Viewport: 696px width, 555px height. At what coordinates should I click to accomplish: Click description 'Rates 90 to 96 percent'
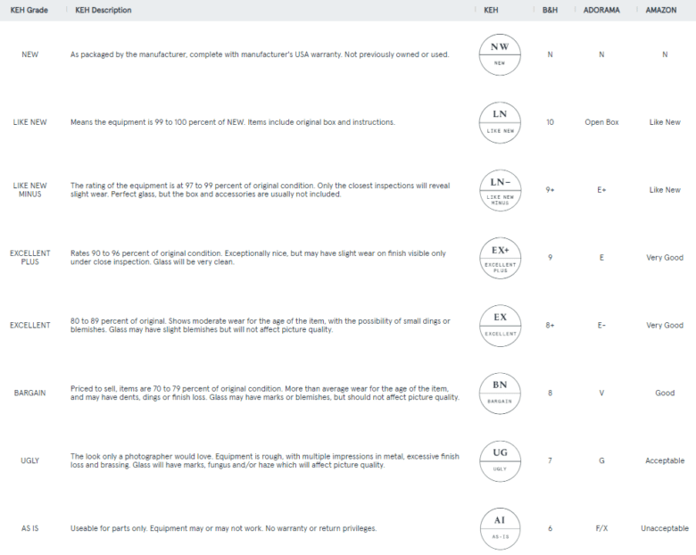(258, 258)
